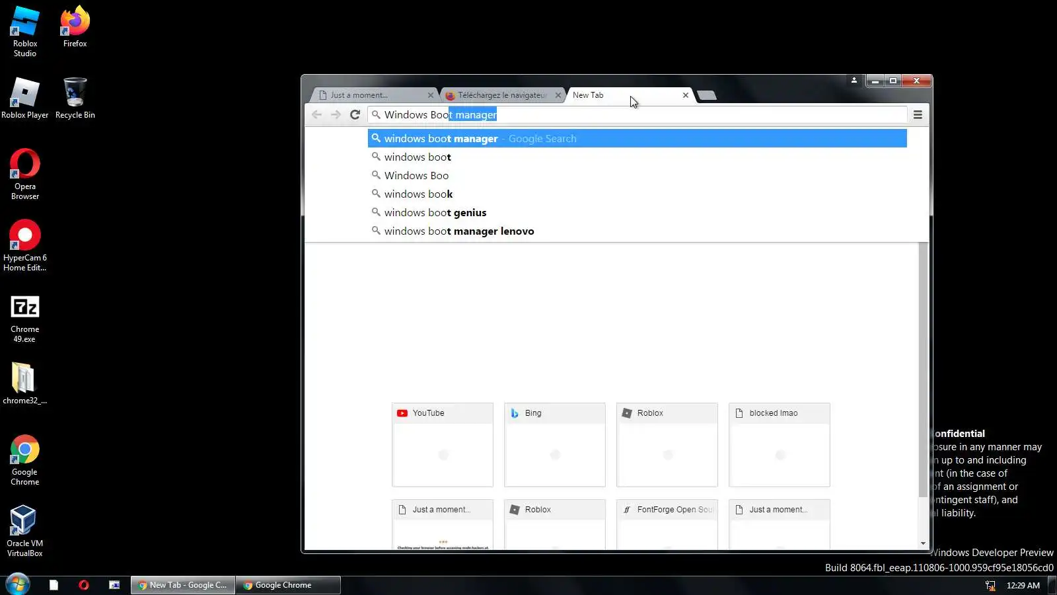Click the address bar with 'Windows Boot manager'
This screenshot has width=1057, height=595.
[637, 114]
